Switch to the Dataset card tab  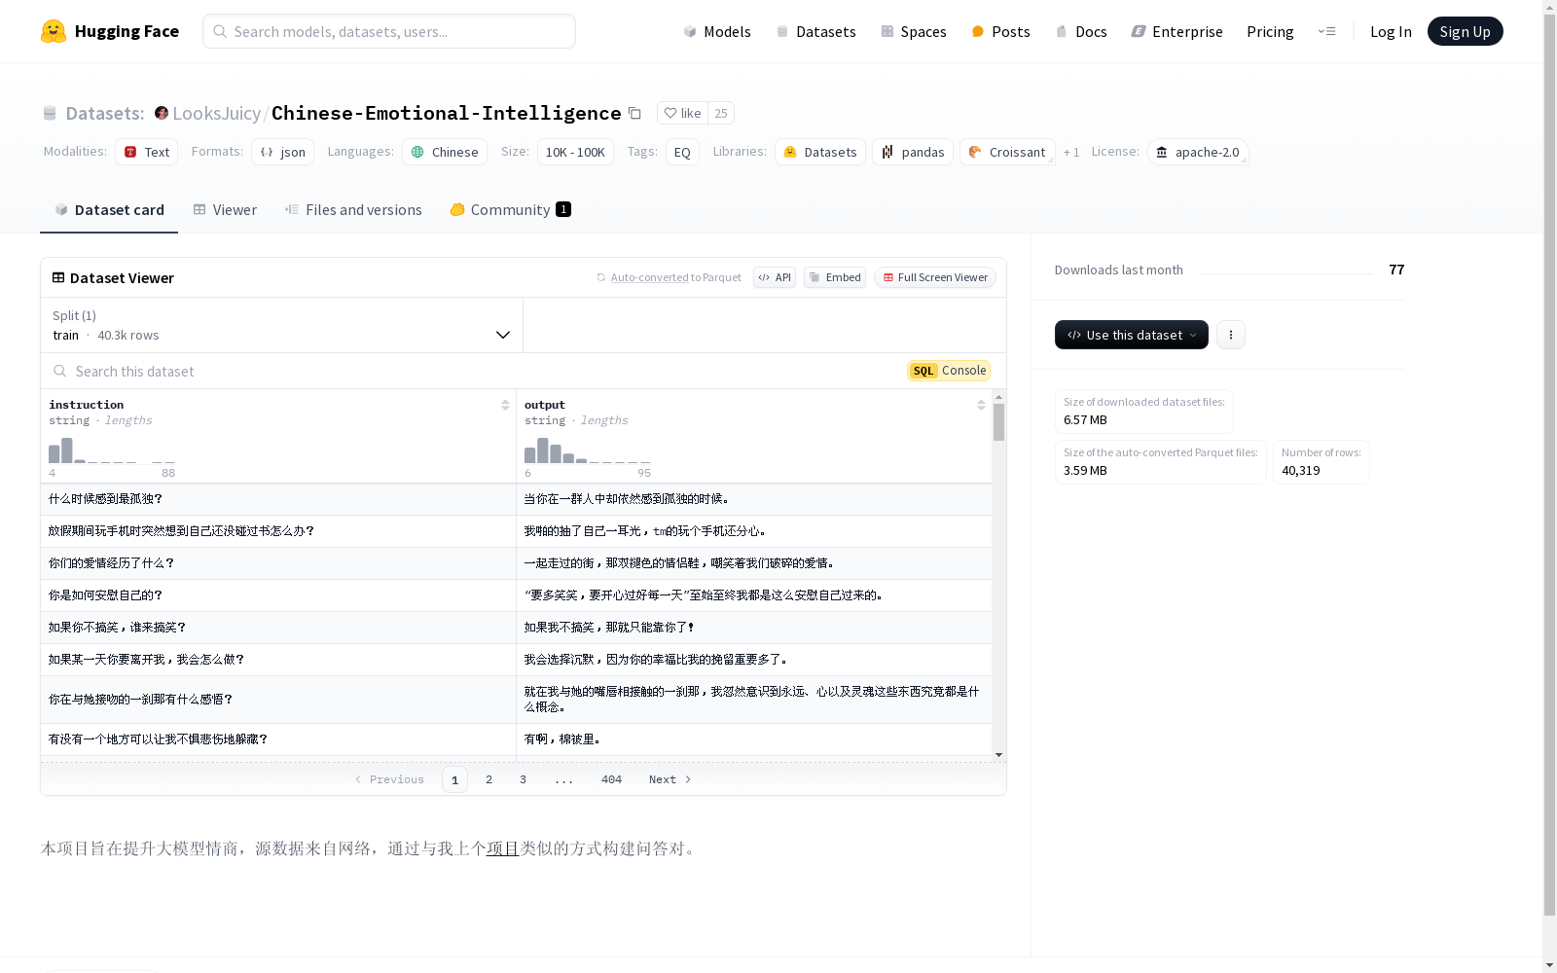tap(109, 209)
